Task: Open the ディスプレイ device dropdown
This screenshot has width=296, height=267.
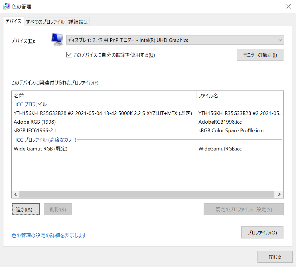Action: coord(174,40)
